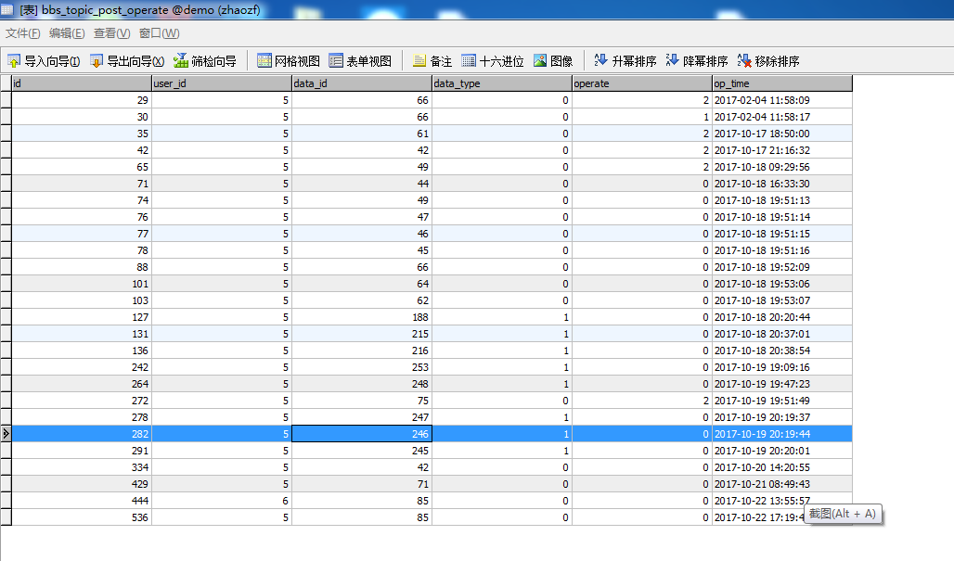The image size is (954, 561).
Task: Open the File (文件) menu
Action: 23,33
